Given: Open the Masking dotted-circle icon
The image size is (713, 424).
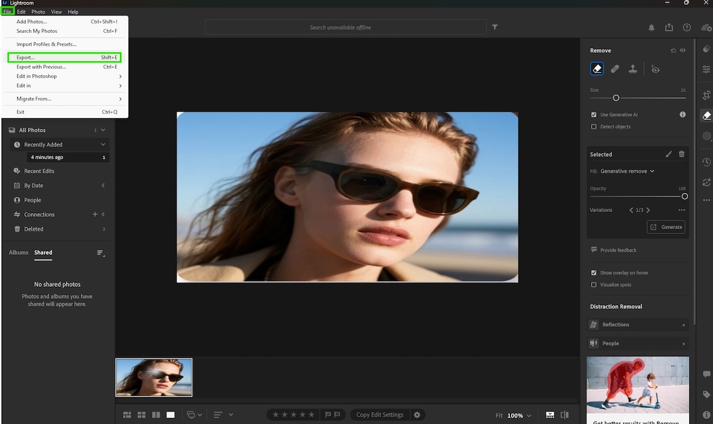Looking at the screenshot, I should pyautogui.click(x=706, y=137).
